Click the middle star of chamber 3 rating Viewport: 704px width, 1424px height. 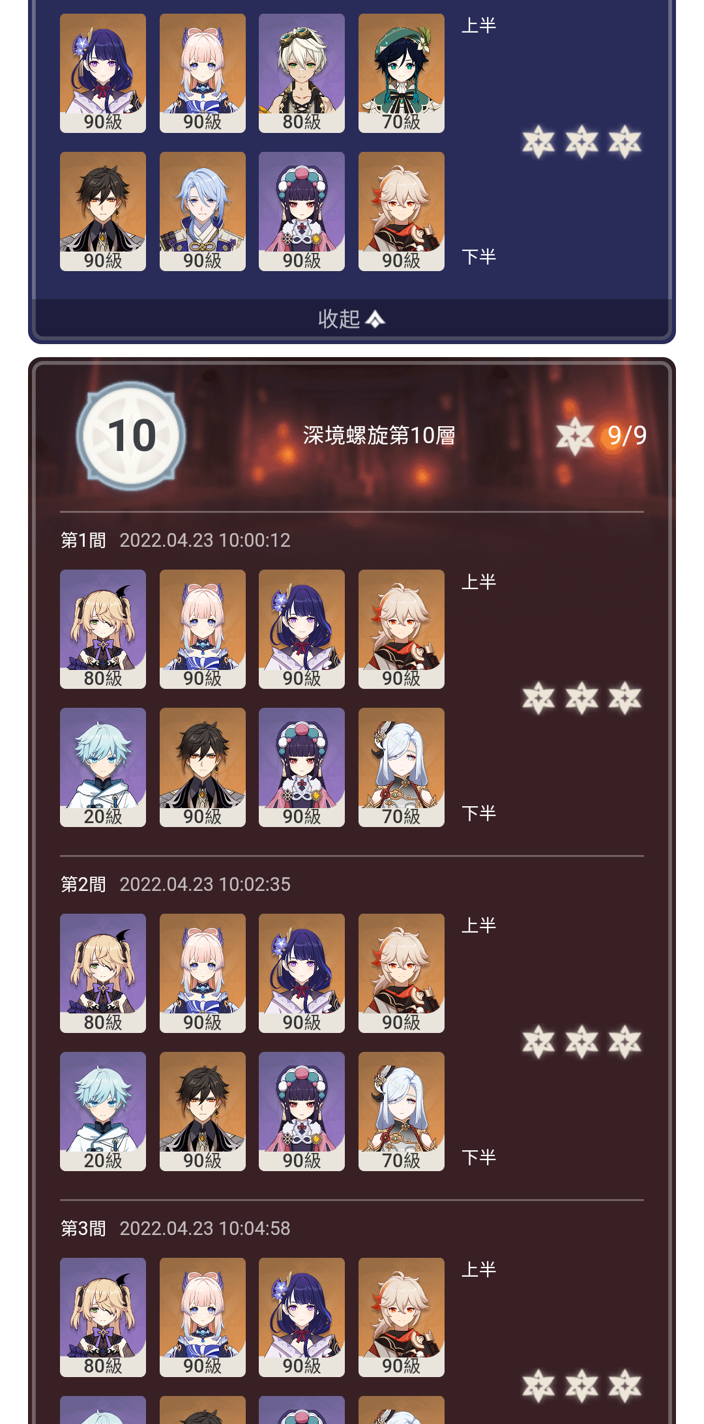581,1386
